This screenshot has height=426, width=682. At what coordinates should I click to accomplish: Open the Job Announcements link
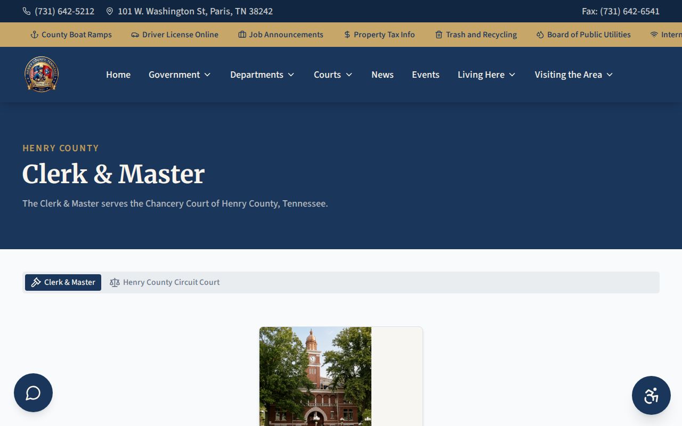tap(281, 35)
